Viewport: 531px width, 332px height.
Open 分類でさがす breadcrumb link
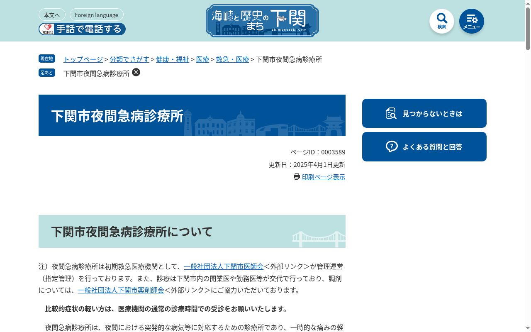coord(129,59)
